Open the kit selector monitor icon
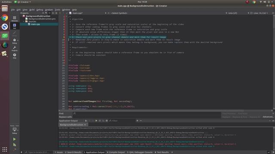Screen dimensions: 275x154 15,130
